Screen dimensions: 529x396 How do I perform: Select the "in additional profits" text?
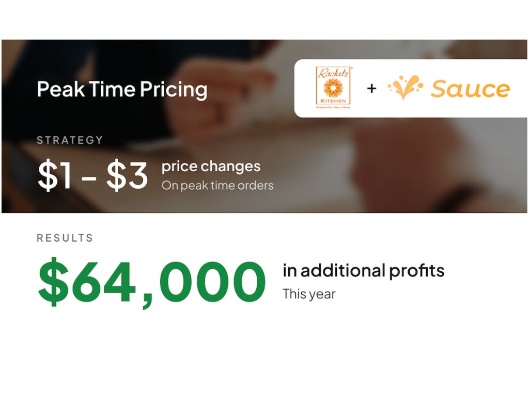tap(363, 270)
